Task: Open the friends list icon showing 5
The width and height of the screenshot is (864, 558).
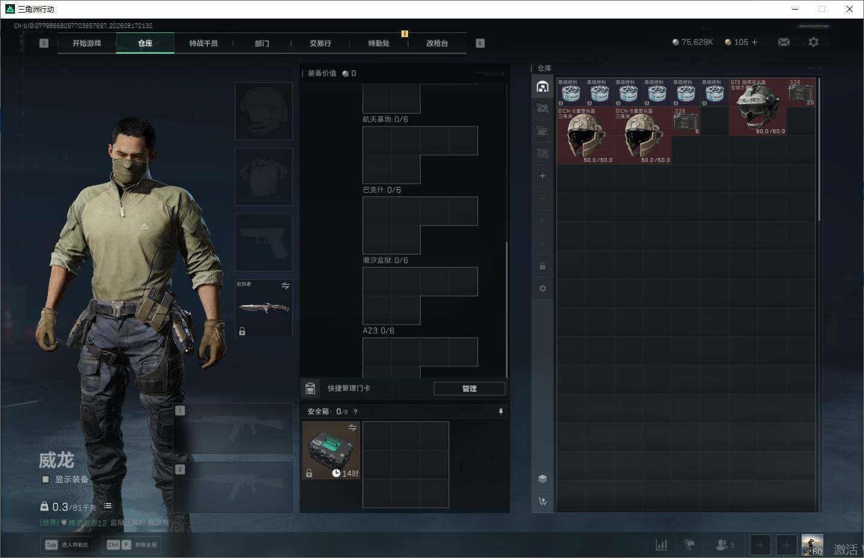Action: point(725,545)
